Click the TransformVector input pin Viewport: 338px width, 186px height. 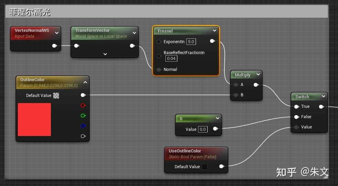click(x=77, y=46)
